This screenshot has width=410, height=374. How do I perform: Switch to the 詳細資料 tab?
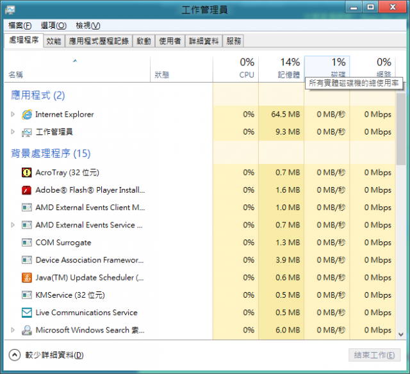pos(204,41)
